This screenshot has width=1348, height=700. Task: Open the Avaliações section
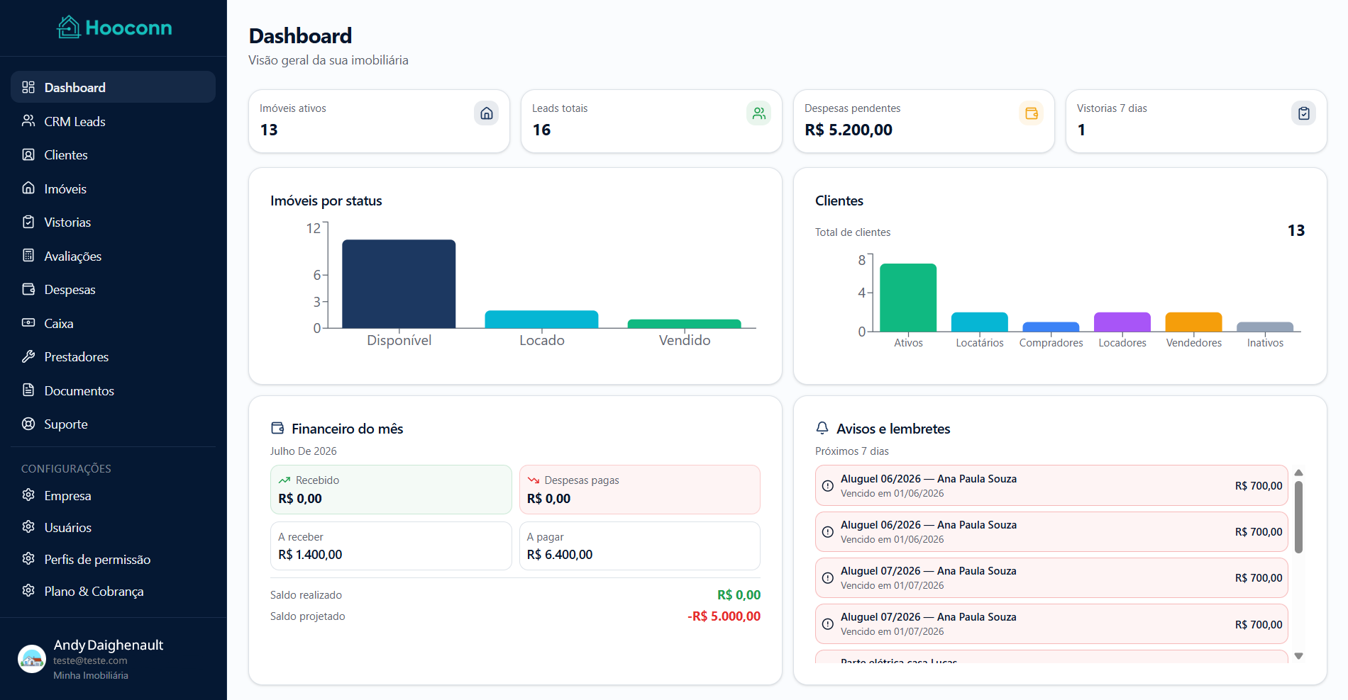(113, 256)
